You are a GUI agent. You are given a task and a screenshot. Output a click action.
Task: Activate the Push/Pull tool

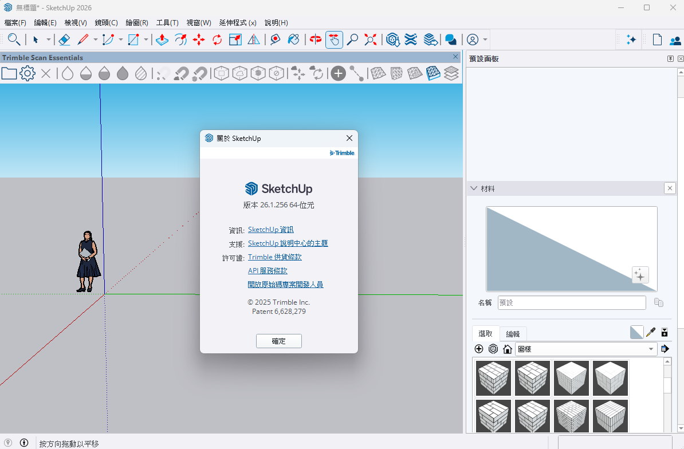tap(162, 40)
